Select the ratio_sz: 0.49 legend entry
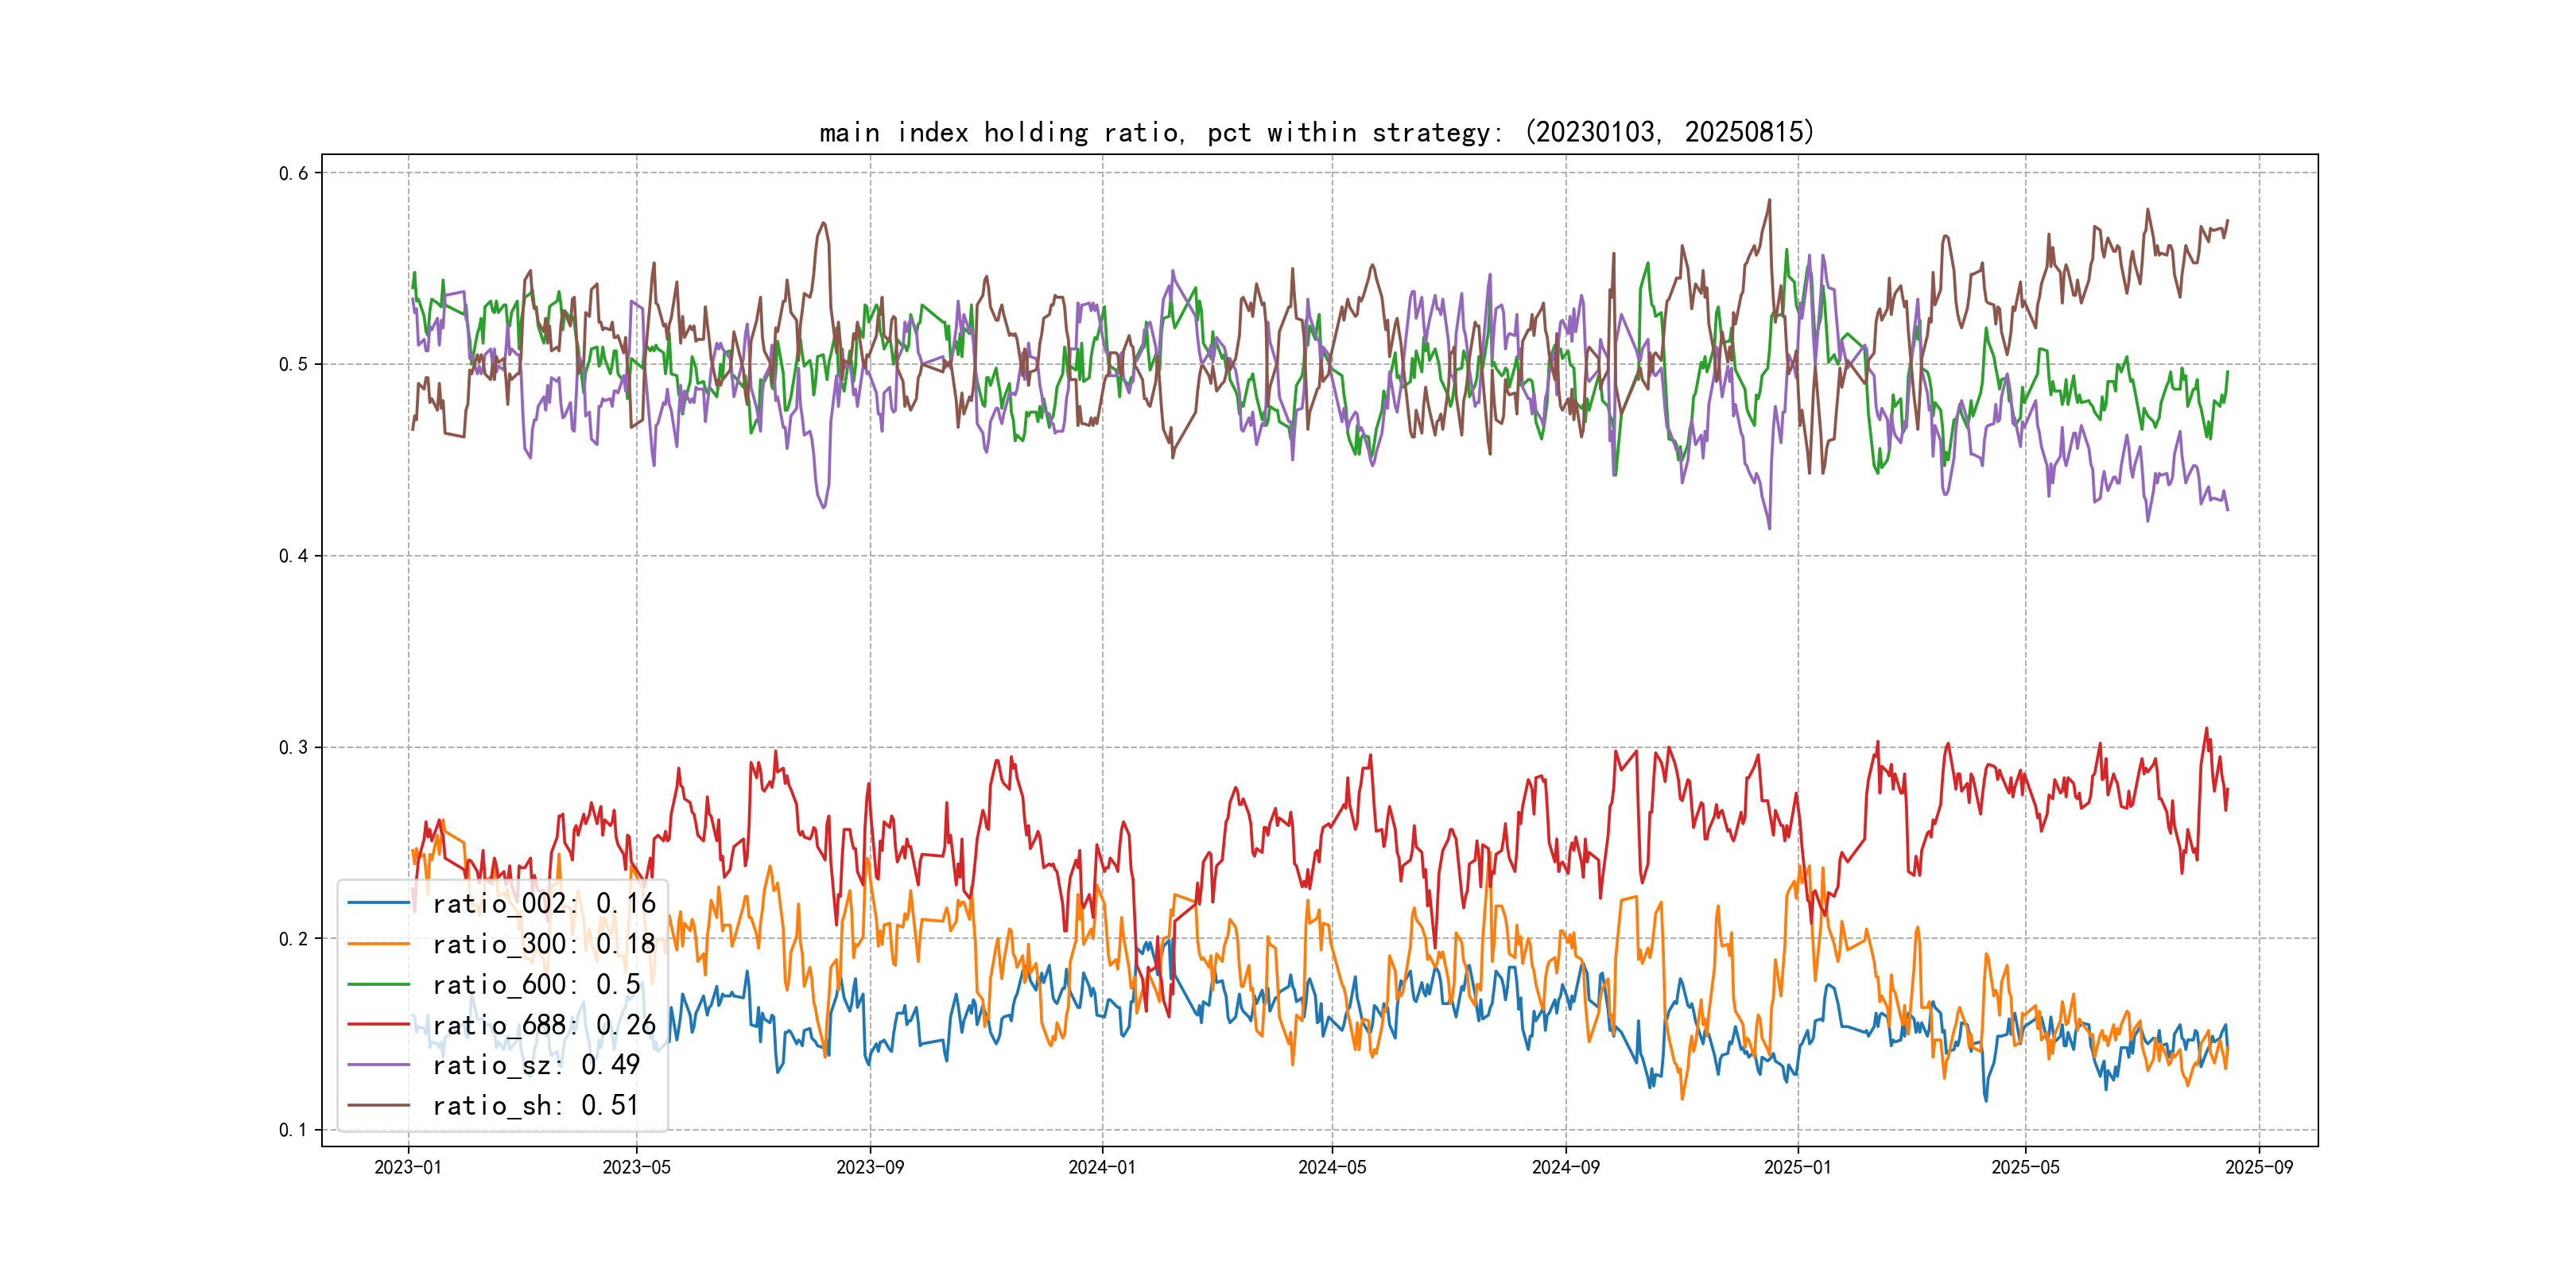 click(535, 1065)
